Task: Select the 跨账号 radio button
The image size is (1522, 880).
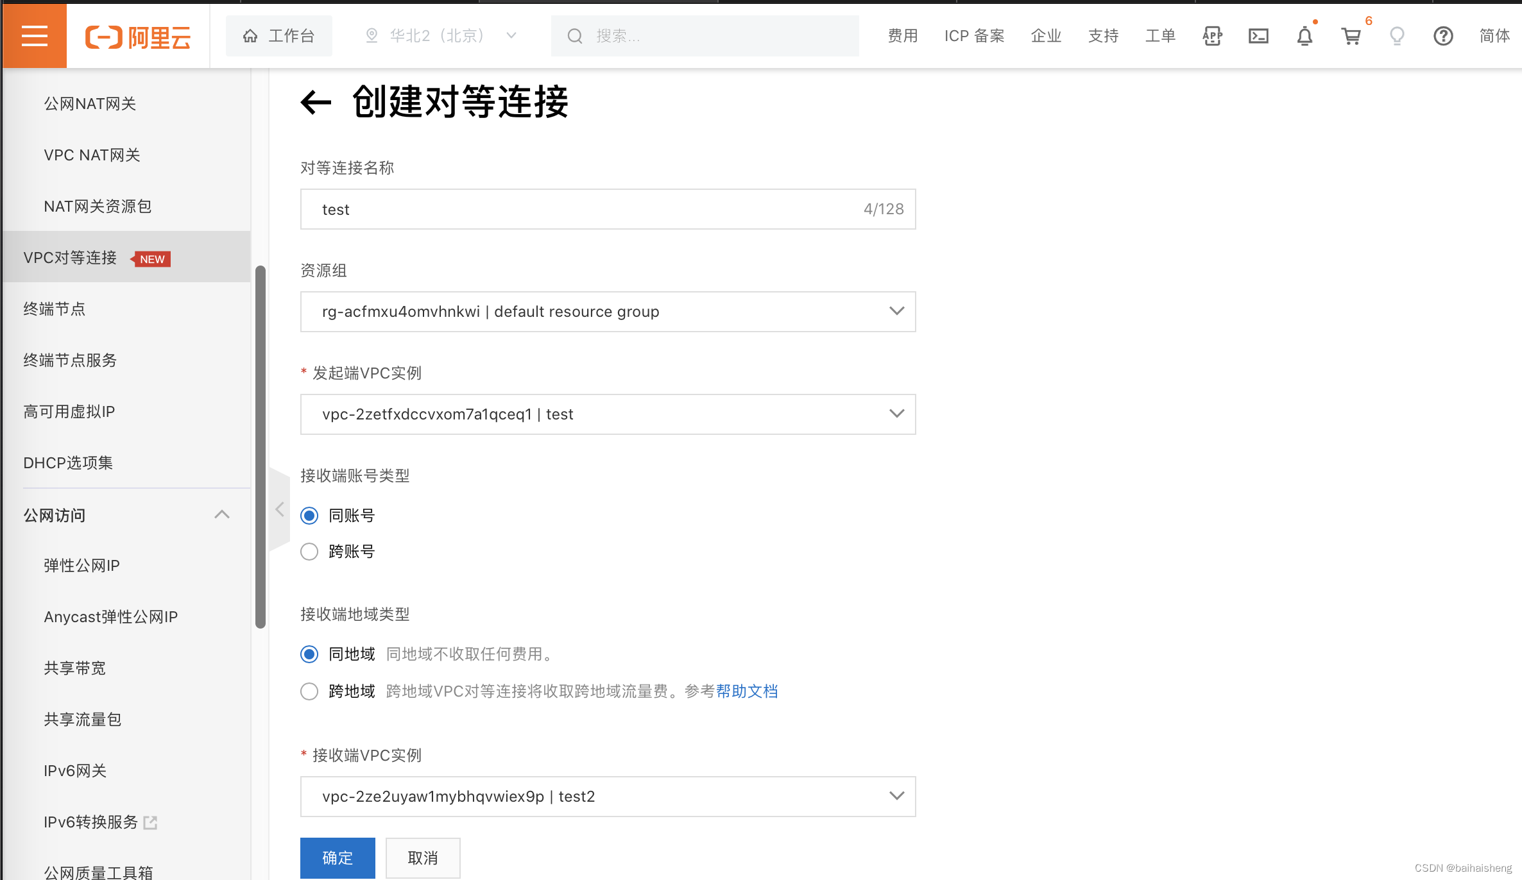Action: click(x=310, y=551)
